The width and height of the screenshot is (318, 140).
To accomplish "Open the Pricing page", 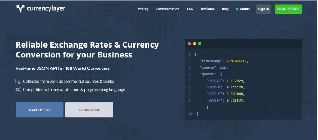I will (143, 9).
